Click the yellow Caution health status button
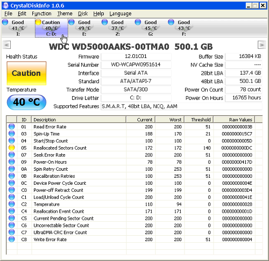The image size is (269, 261). click(x=26, y=73)
